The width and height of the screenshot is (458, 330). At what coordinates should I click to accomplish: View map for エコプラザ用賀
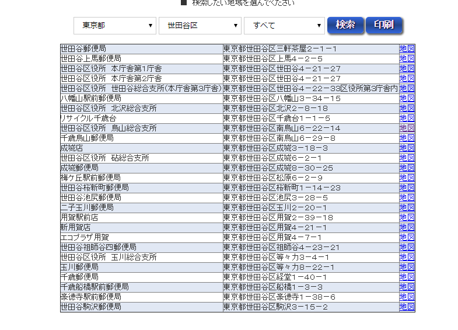pos(407,237)
